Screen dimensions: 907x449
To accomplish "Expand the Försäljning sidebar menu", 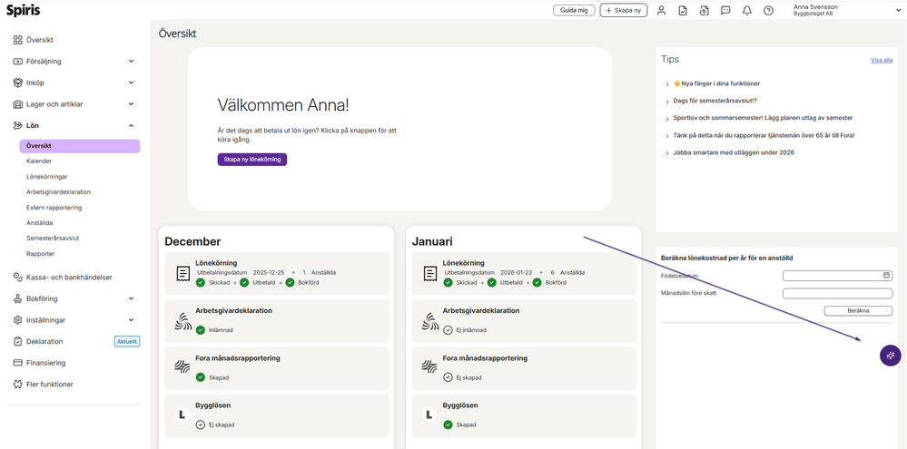I will [131, 62].
